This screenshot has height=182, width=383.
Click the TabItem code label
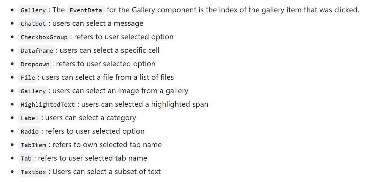click(33, 145)
